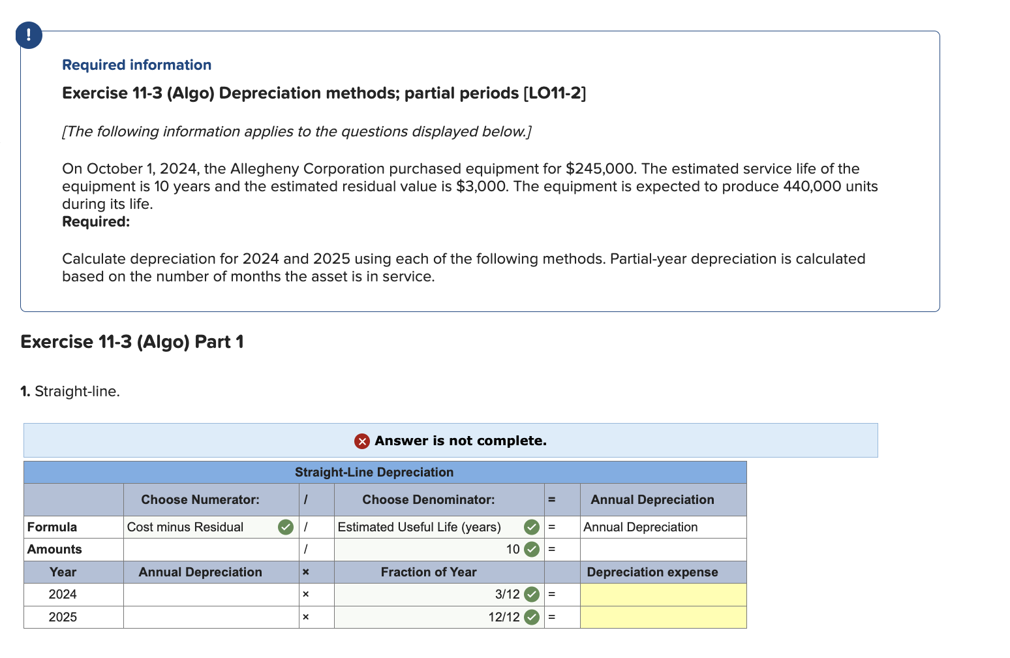The width and height of the screenshot is (1010, 658).
Task: Open the Cost minus Residual numerator dropdown
Action: (211, 527)
